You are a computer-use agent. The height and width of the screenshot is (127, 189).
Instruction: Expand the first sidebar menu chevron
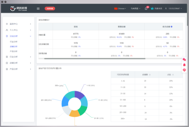click(30, 24)
